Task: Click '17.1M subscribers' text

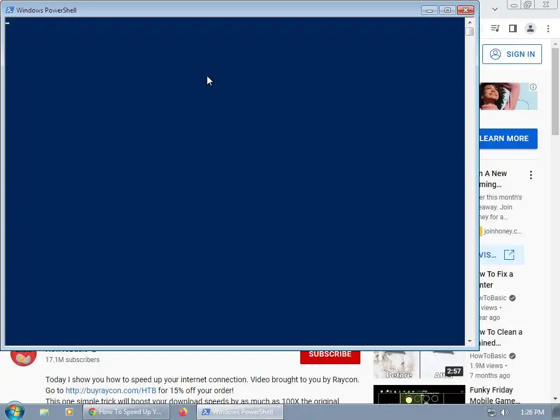Action: pyautogui.click(x=73, y=360)
